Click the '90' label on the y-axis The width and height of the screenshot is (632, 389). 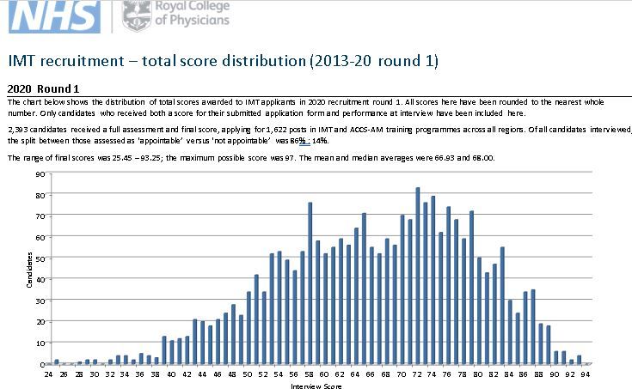tap(40, 174)
